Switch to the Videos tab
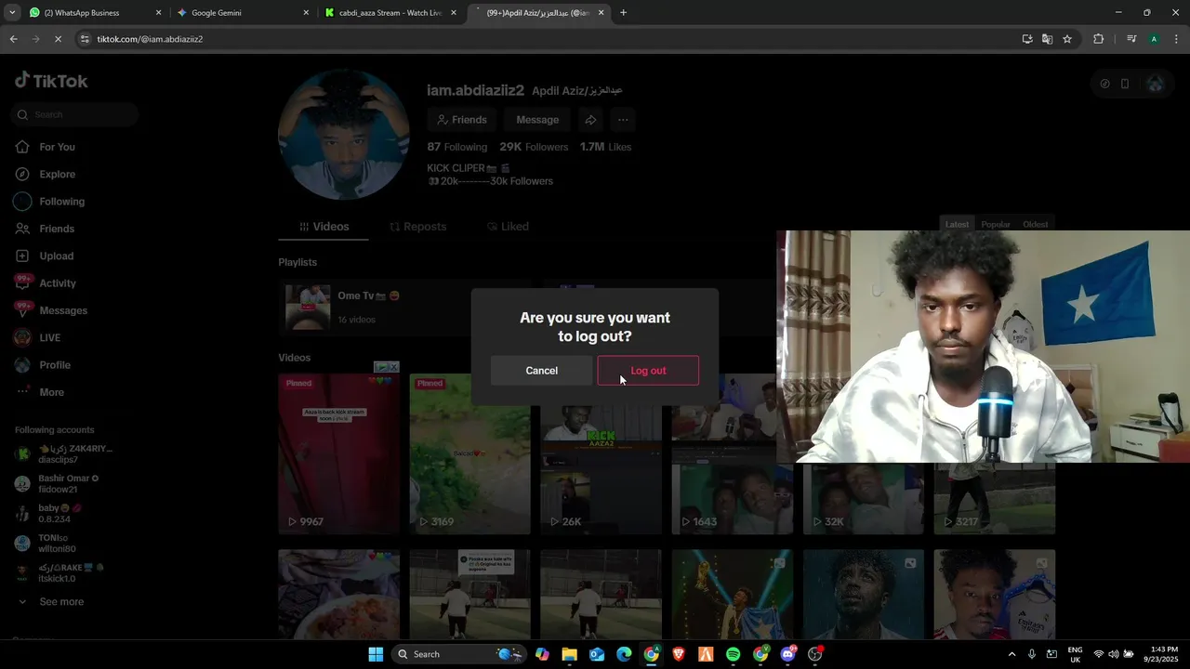This screenshot has width=1190, height=669. pyautogui.click(x=324, y=227)
